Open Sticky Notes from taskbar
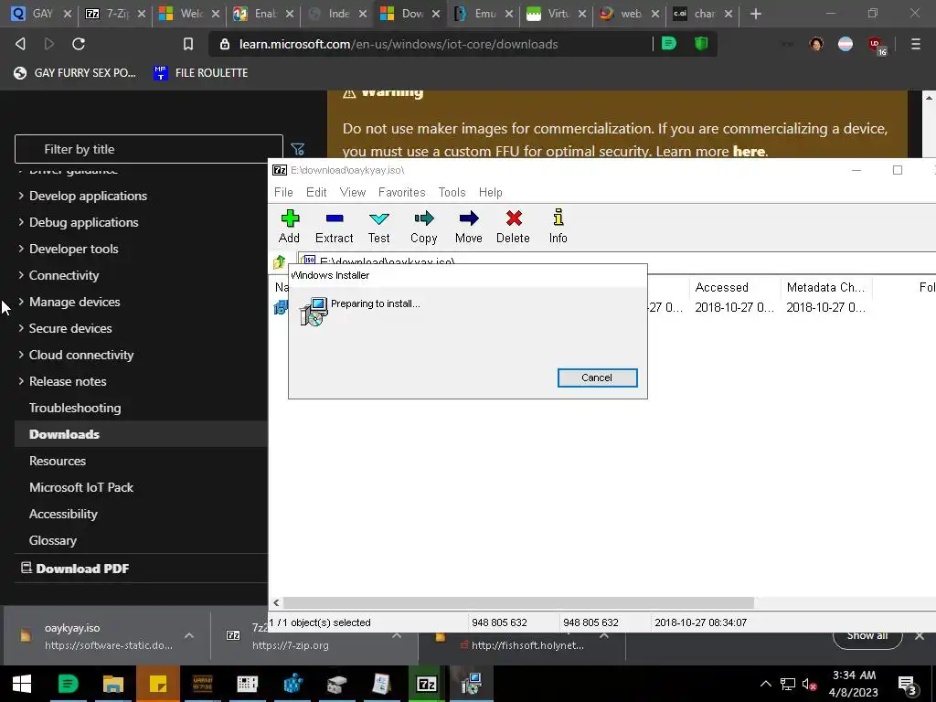This screenshot has width=936, height=702. click(x=157, y=684)
